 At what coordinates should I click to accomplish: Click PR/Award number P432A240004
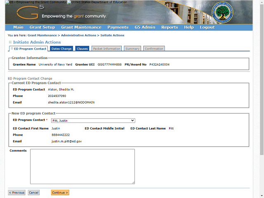pyautogui.click(x=160, y=64)
